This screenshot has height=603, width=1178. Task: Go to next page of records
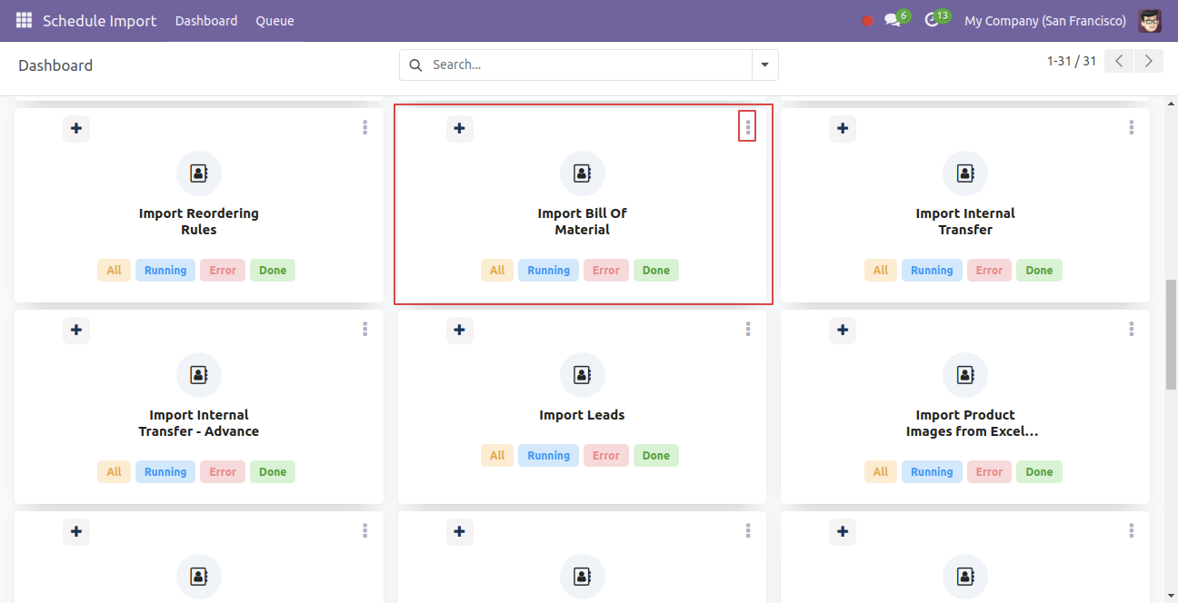point(1149,62)
